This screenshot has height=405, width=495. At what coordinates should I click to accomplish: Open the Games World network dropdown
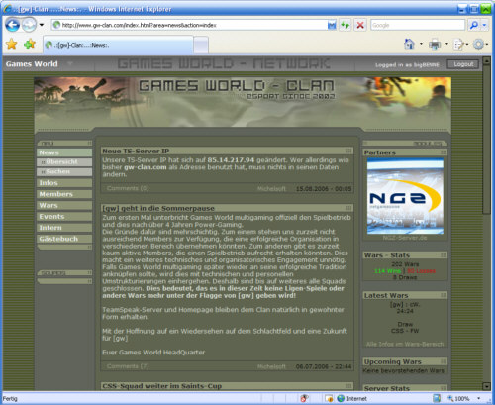point(70,63)
